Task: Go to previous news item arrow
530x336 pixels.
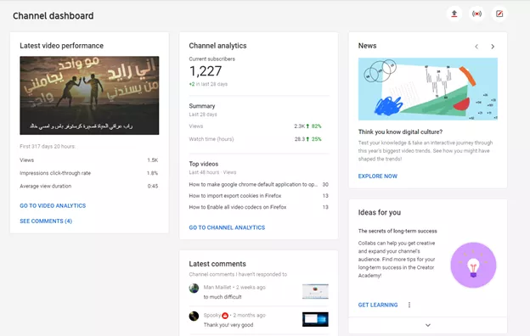Action: pos(476,47)
